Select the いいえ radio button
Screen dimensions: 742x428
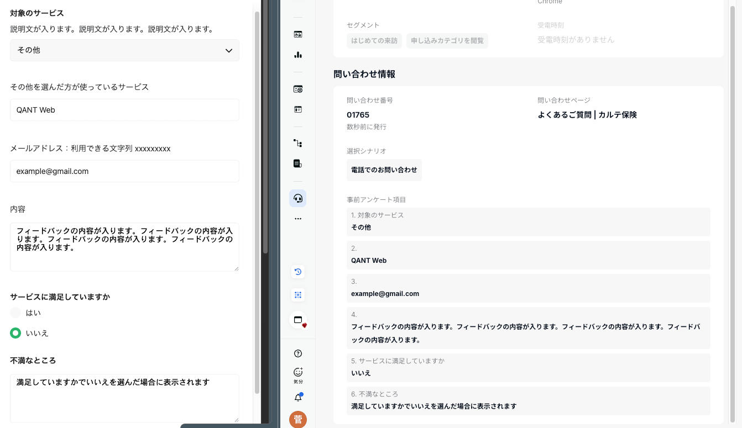coord(16,333)
